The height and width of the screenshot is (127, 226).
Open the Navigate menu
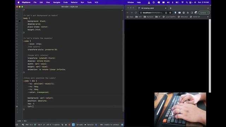coord(56,2)
